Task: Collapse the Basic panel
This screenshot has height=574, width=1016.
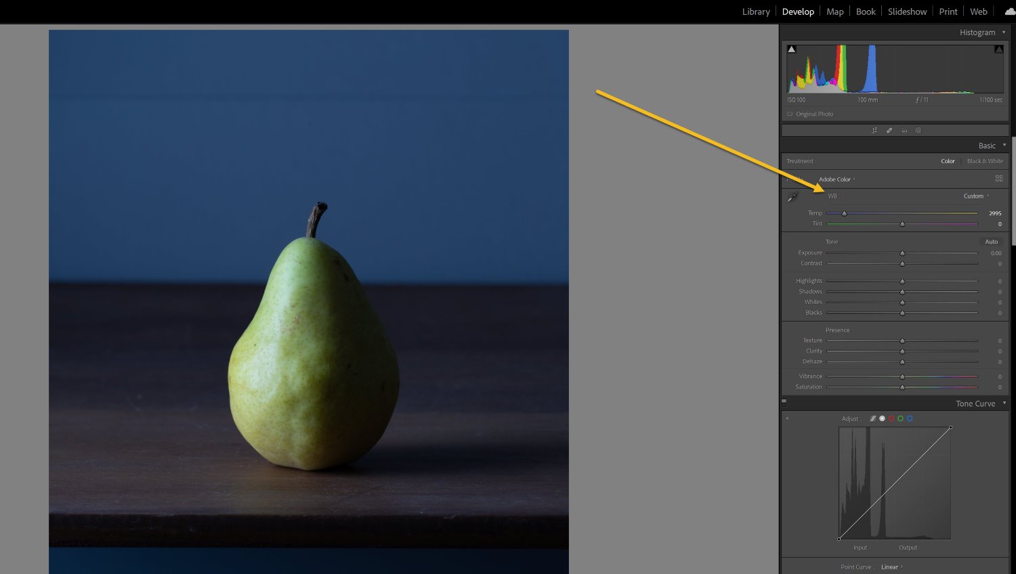Action: [x=1004, y=145]
